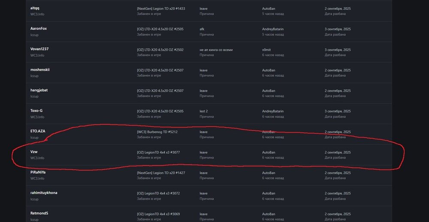The image size is (429, 222).
Task: Click the ETO.AZA player name
Action: pos(38,131)
